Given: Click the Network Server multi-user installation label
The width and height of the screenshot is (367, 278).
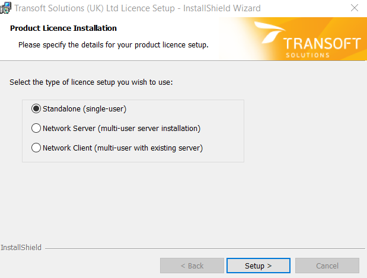Looking at the screenshot, I should [122, 129].
